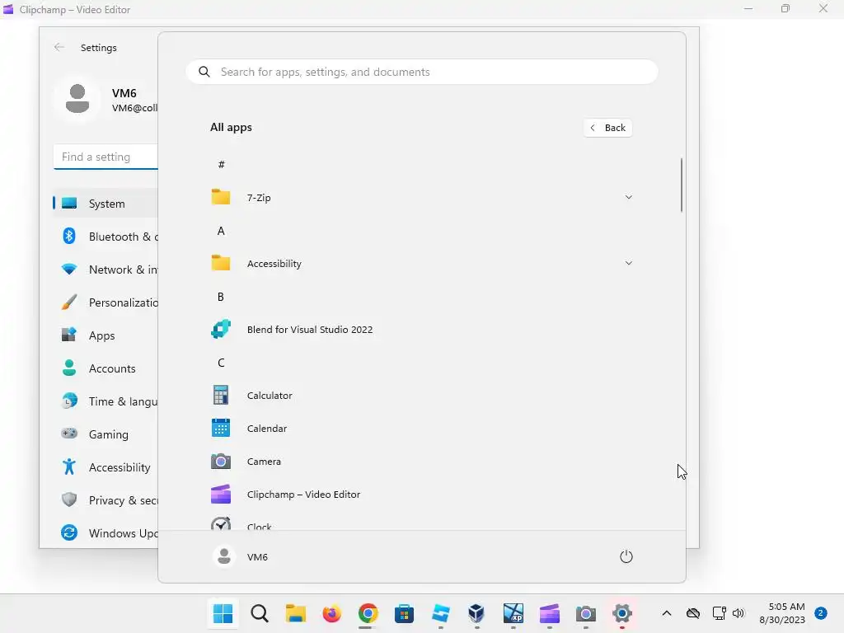Click the VM6 account avatar in Settings
This screenshot has width=844, height=633.
pos(77,99)
